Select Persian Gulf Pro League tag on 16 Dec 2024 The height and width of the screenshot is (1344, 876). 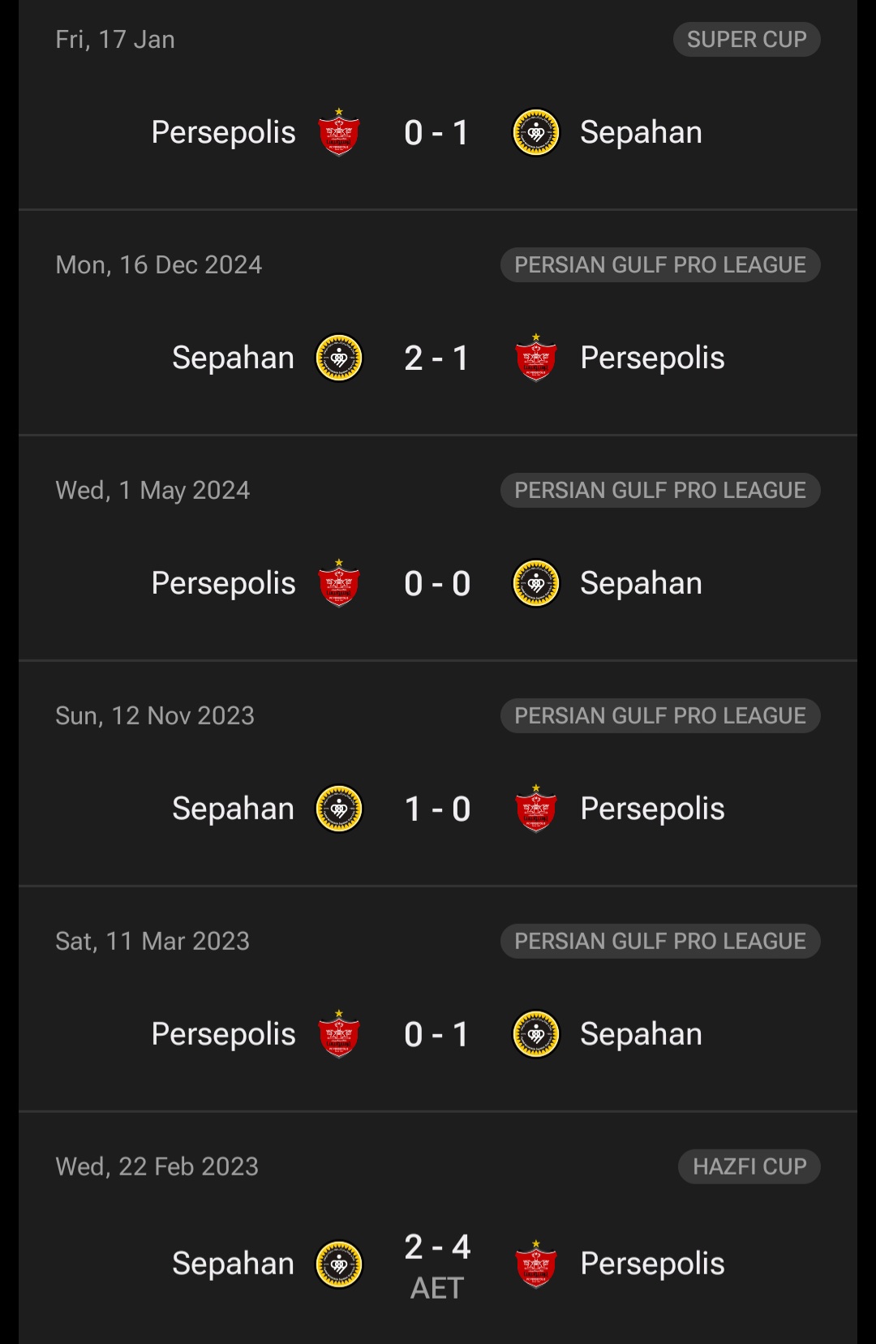pos(660,264)
